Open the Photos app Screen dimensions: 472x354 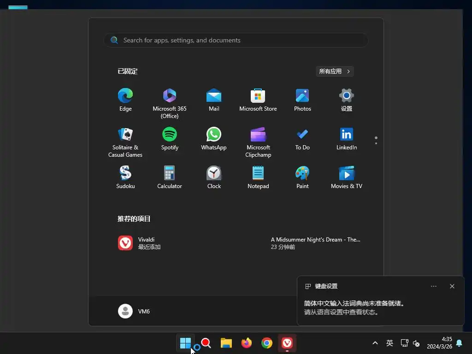click(x=302, y=100)
